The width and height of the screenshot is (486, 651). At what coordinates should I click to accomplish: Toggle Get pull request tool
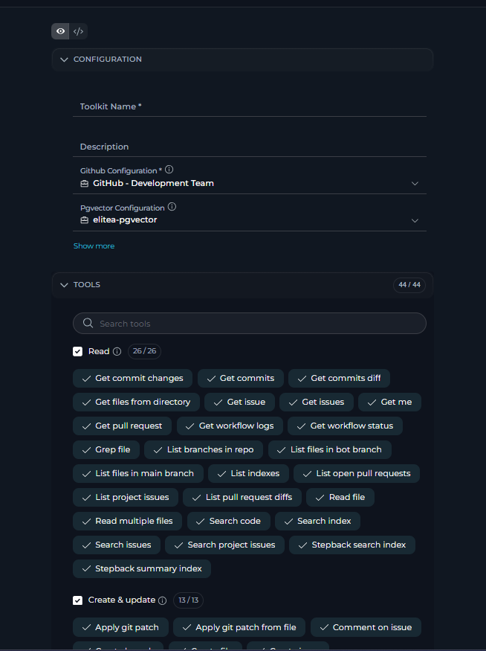(x=123, y=426)
